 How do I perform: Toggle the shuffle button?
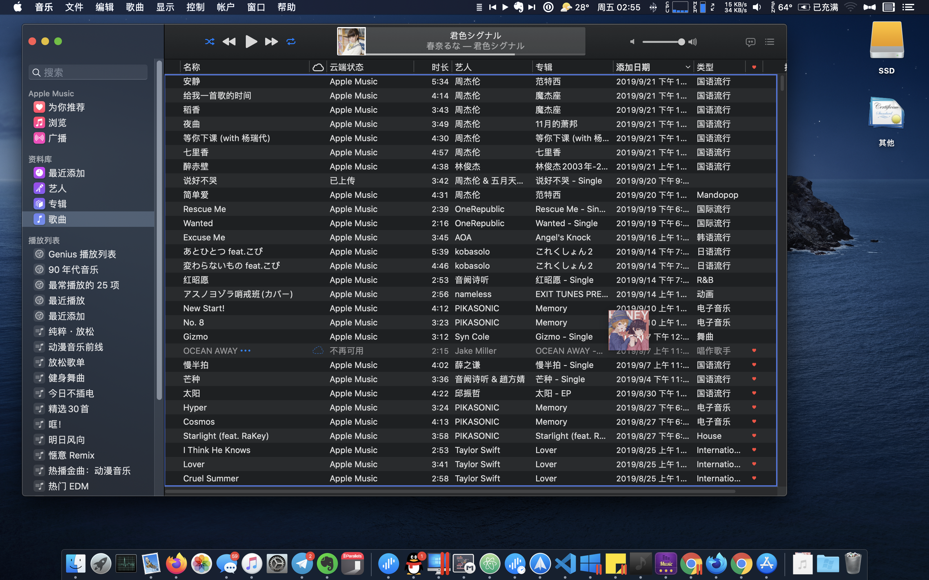tap(210, 42)
